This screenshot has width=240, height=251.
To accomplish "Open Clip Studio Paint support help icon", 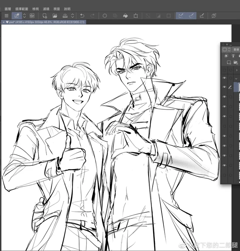I will point(214,16).
